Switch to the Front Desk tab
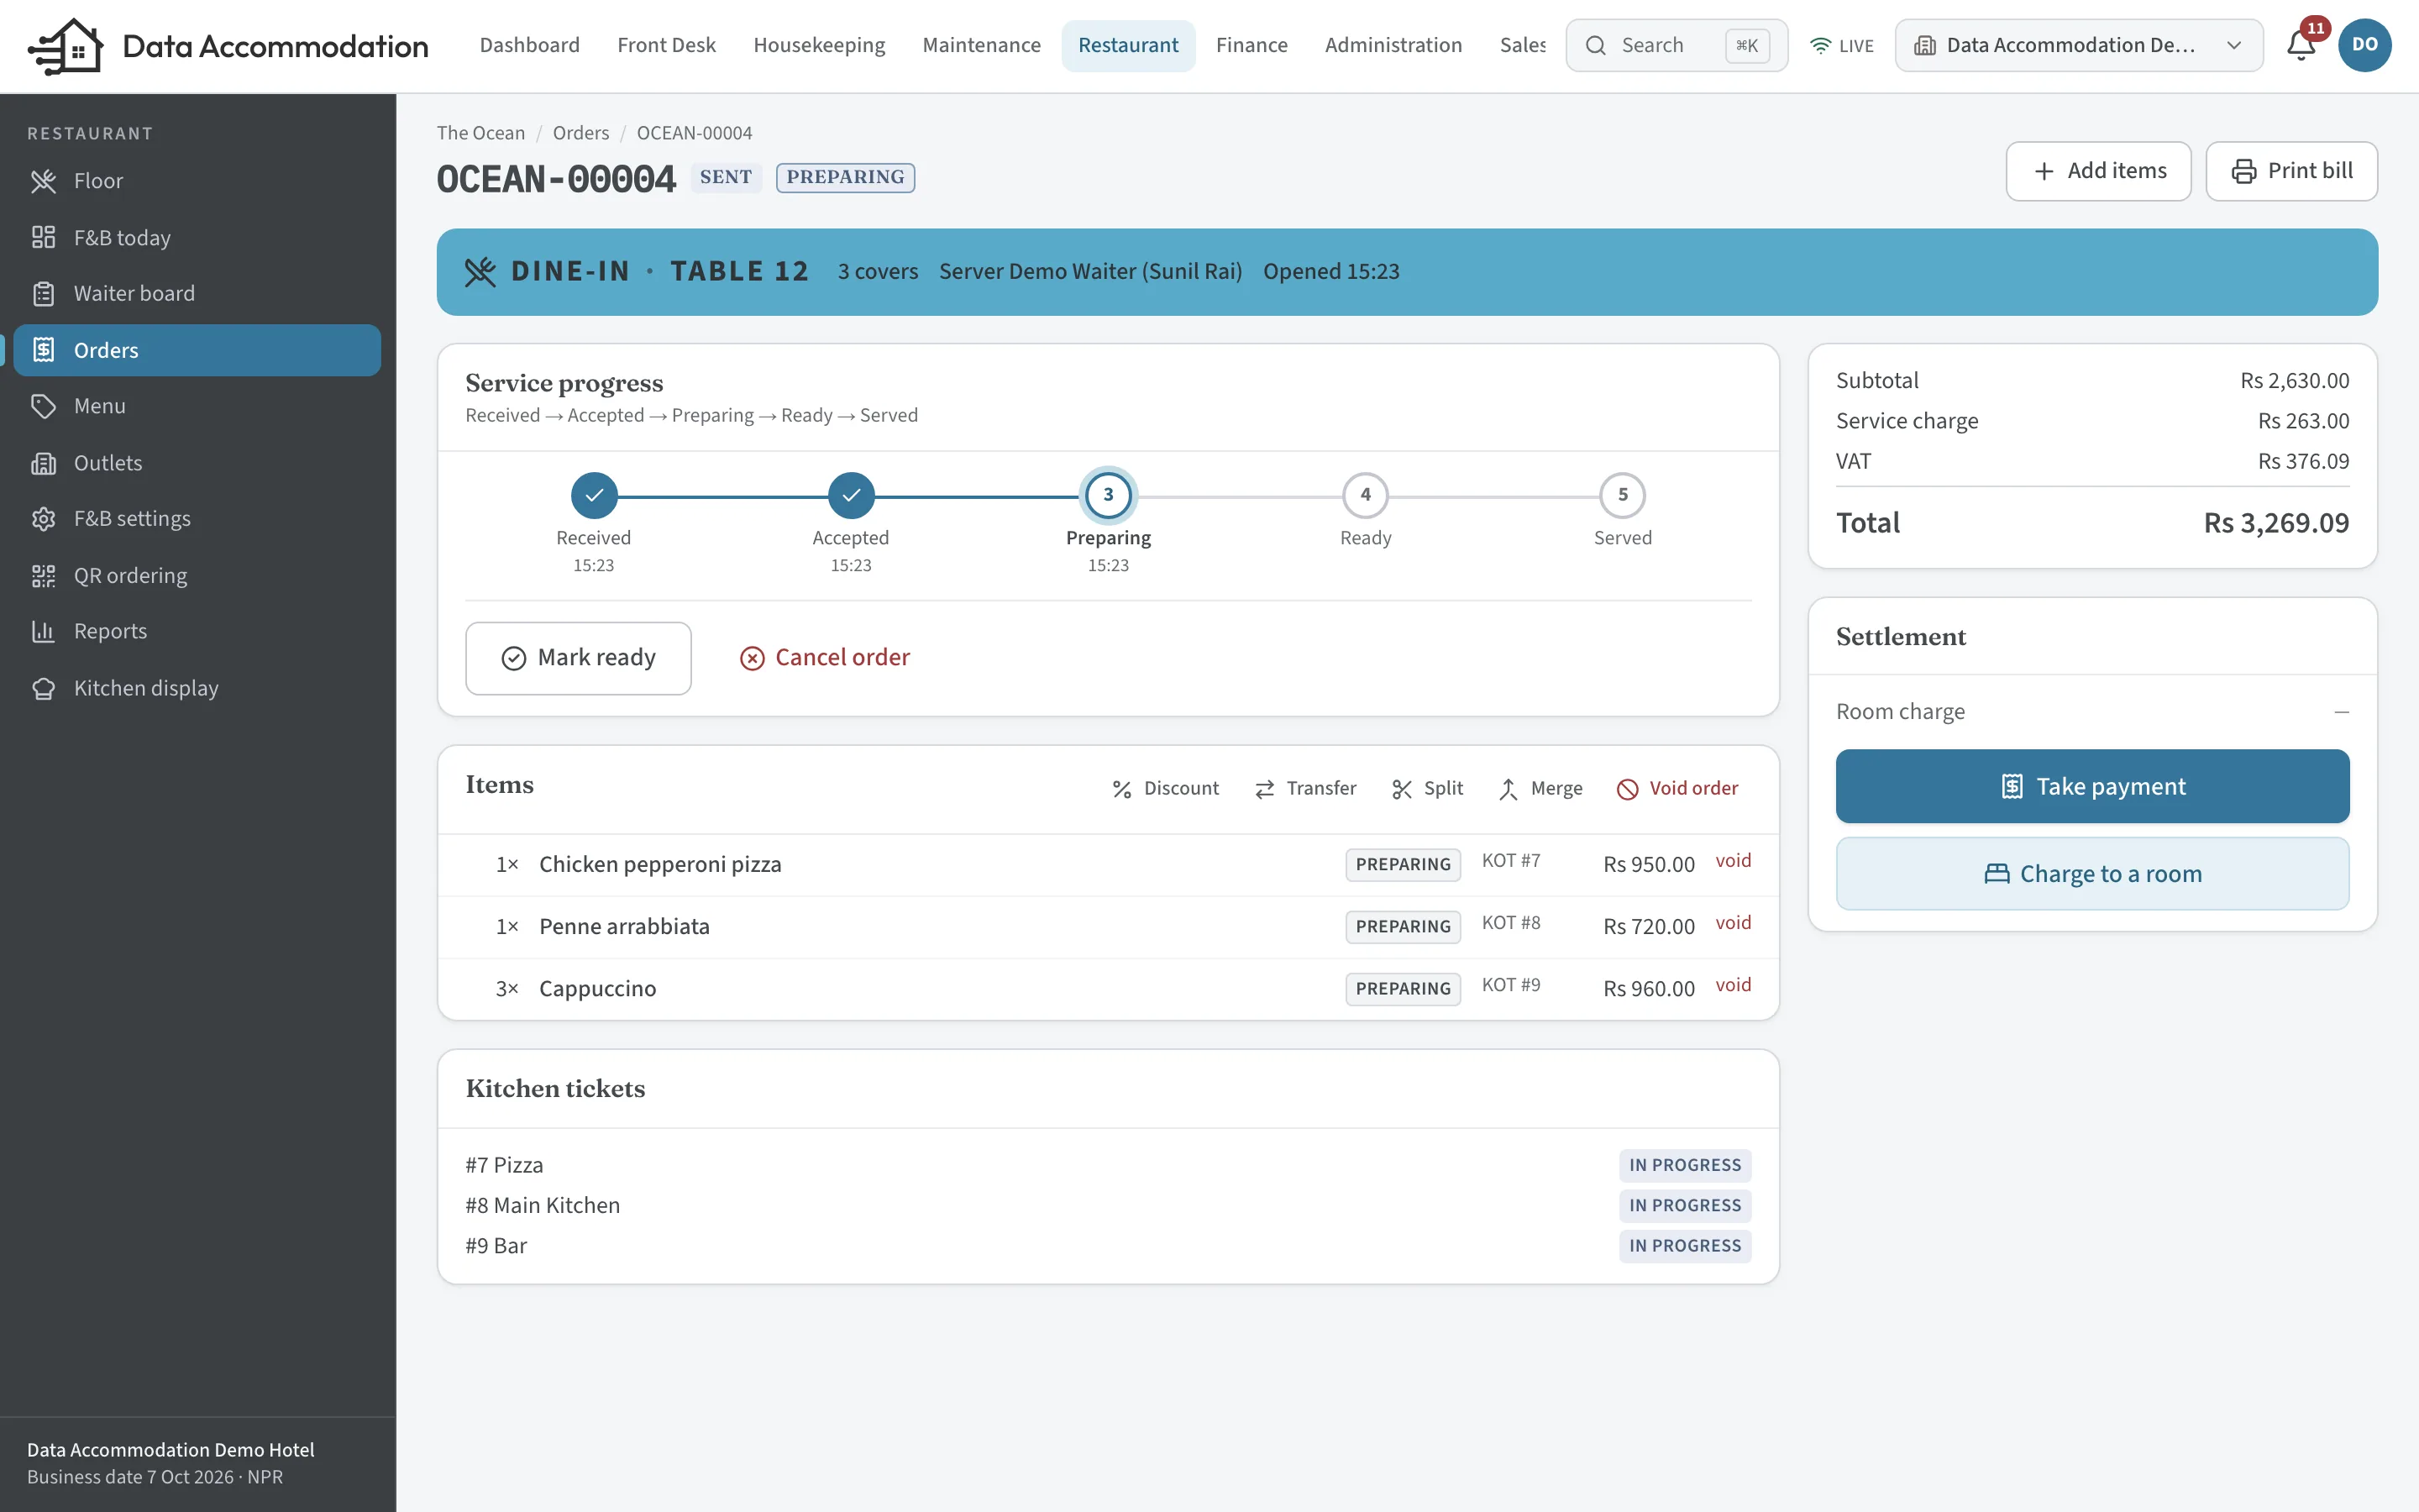The image size is (2419, 1512). click(667, 45)
